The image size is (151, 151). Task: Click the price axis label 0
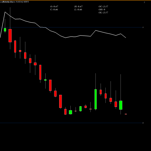(143, 123)
